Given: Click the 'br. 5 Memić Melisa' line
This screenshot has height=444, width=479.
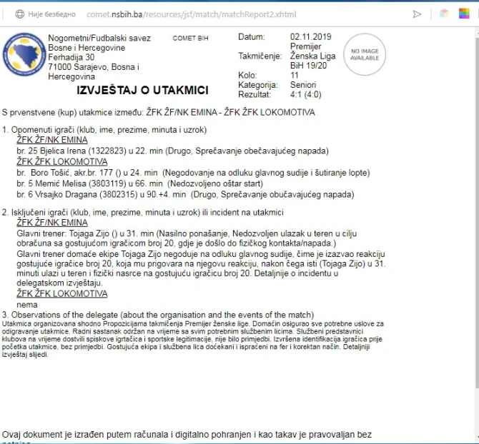Looking at the screenshot, I should coord(140,184).
